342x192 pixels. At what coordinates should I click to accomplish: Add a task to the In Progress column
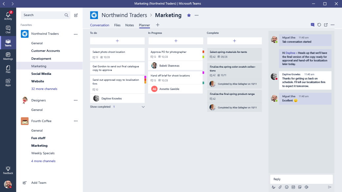click(176, 41)
